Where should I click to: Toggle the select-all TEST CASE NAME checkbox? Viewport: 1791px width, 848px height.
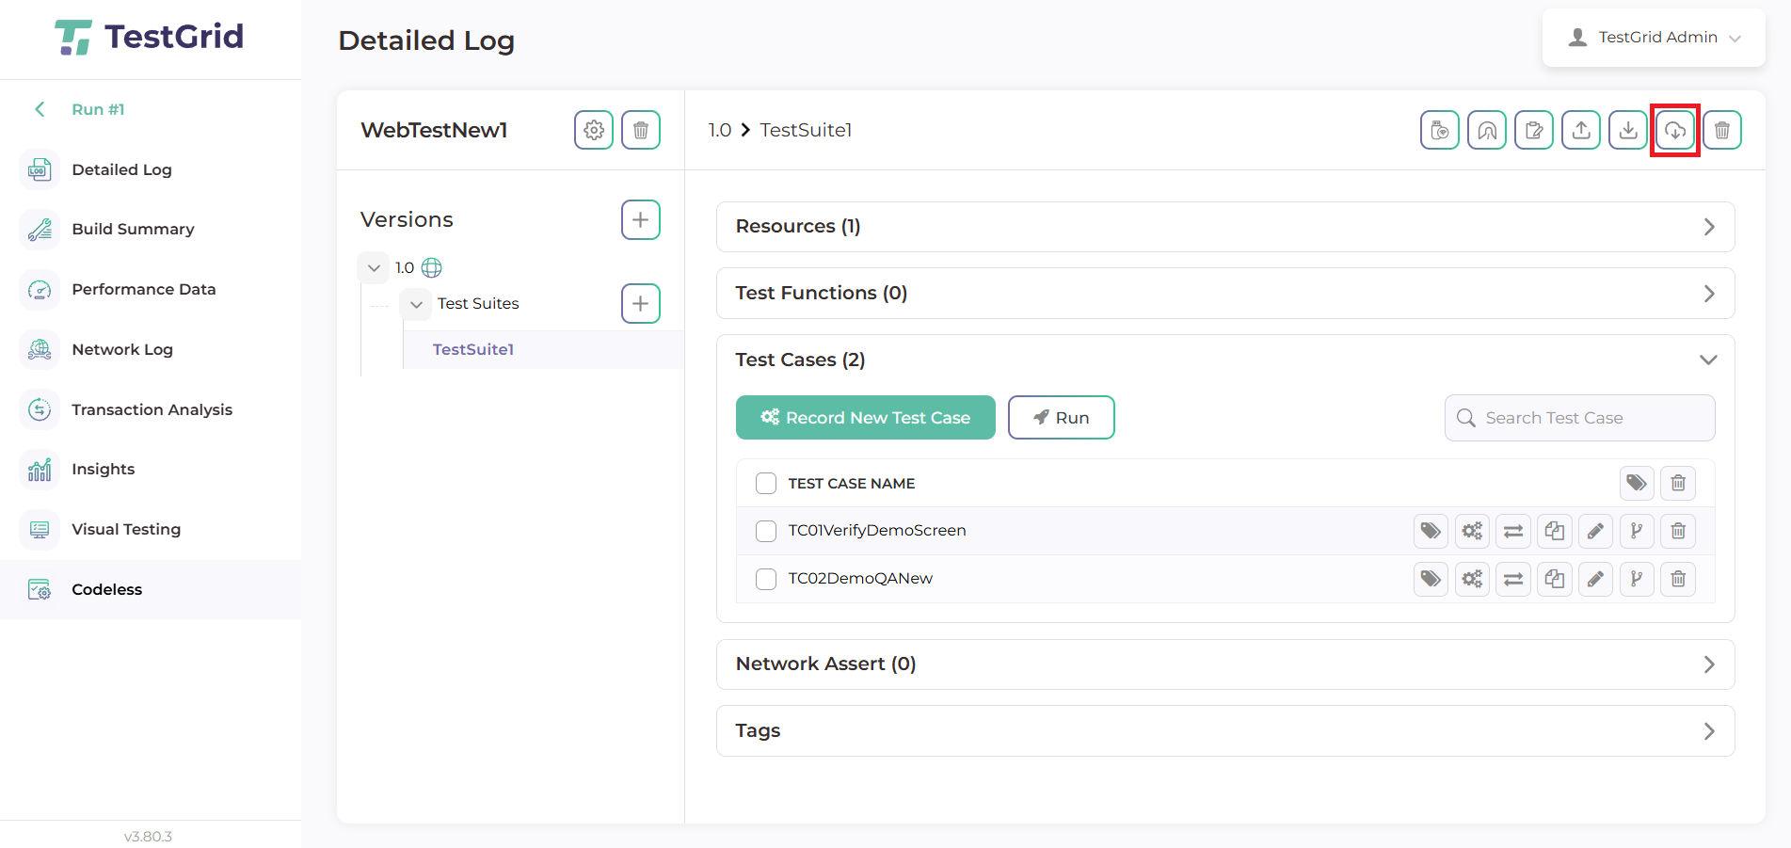click(x=766, y=484)
